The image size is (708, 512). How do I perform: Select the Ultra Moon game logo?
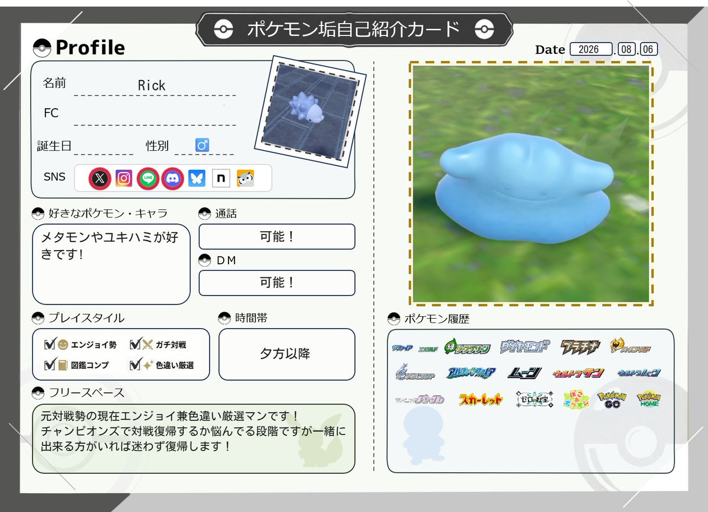tap(639, 373)
